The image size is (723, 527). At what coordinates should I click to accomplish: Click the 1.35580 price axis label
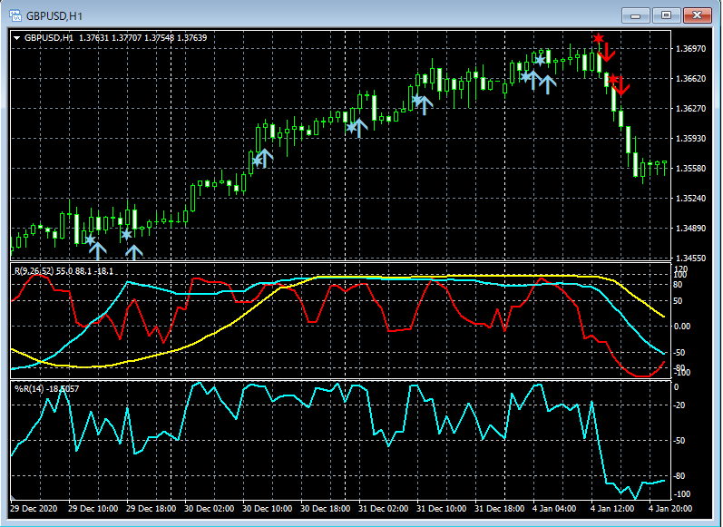pyautogui.click(x=690, y=169)
